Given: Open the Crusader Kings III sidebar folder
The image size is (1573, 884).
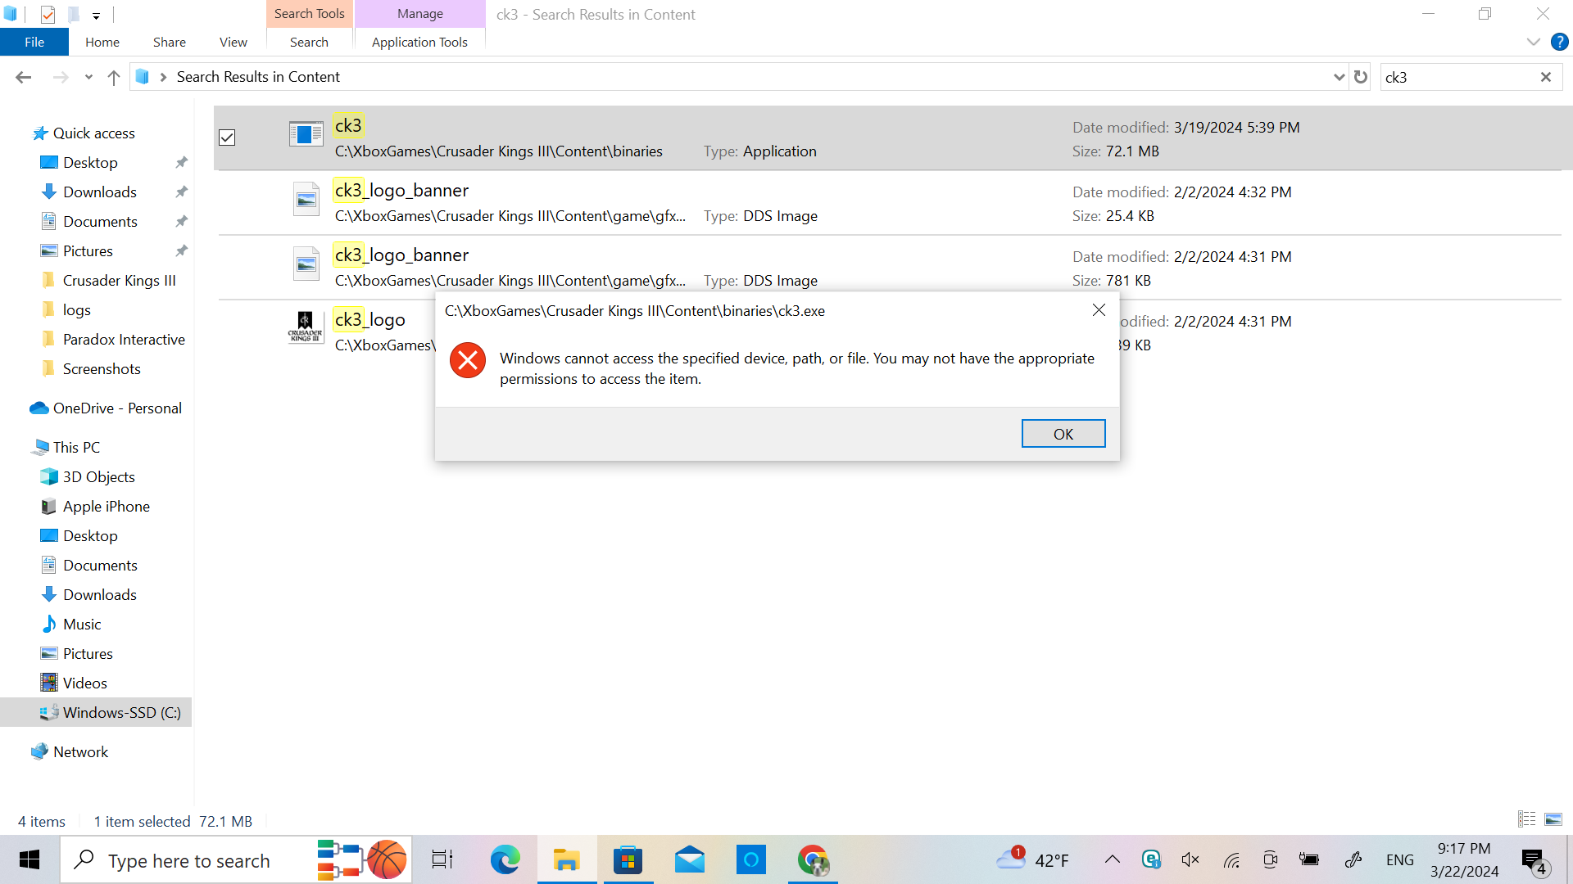Looking at the screenshot, I should pos(119,280).
